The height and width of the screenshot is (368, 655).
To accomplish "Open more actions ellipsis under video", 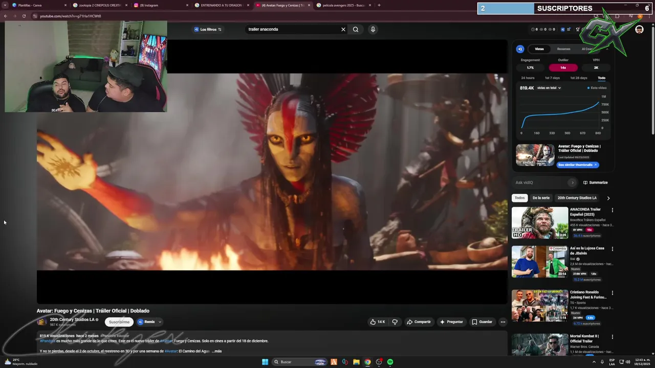I will [x=503, y=322].
